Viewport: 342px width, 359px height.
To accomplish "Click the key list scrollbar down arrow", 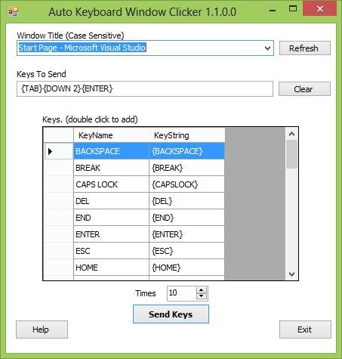I will pos(291,274).
